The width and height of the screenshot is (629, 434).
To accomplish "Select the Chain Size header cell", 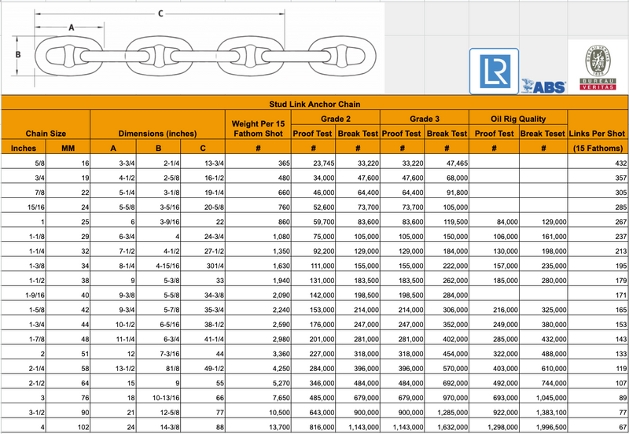I will [x=46, y=133].
